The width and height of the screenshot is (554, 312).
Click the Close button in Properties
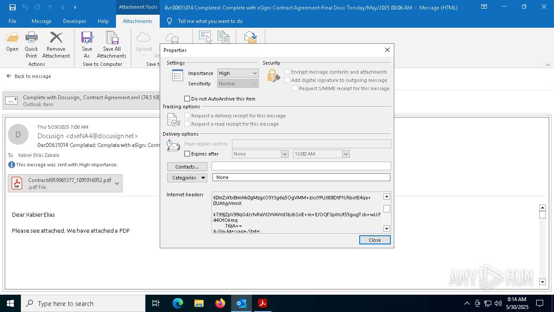[x=375, y=240]
